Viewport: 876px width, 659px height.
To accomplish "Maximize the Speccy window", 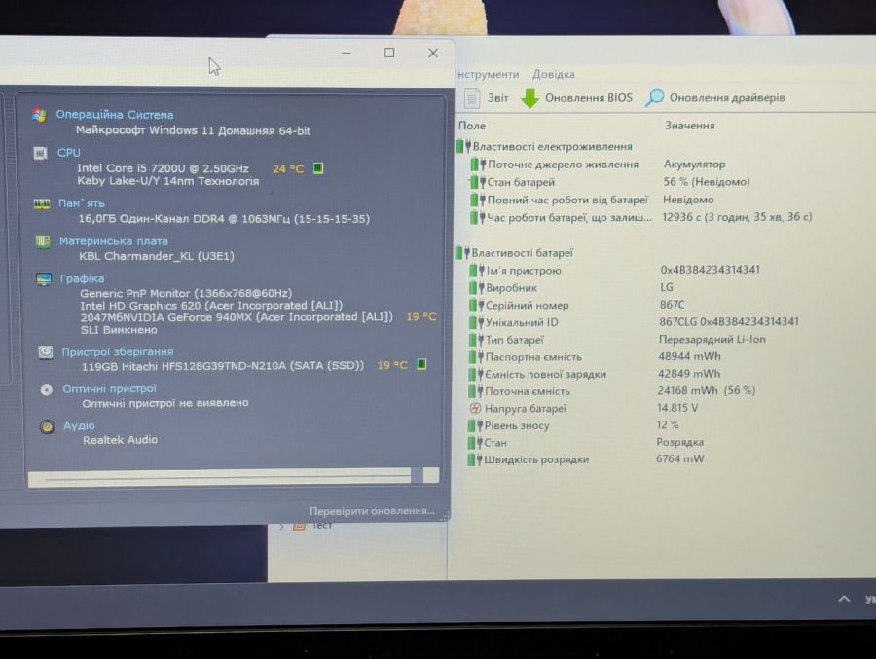I will click(x=389, y=53).
